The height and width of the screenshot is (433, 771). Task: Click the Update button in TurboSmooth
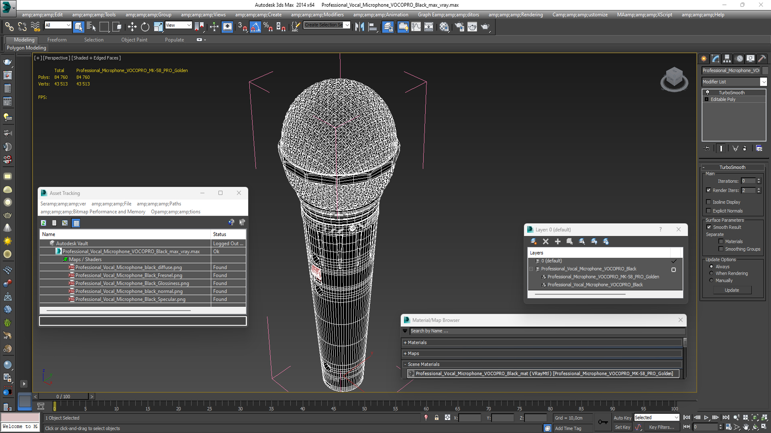[x=732, y=290]
